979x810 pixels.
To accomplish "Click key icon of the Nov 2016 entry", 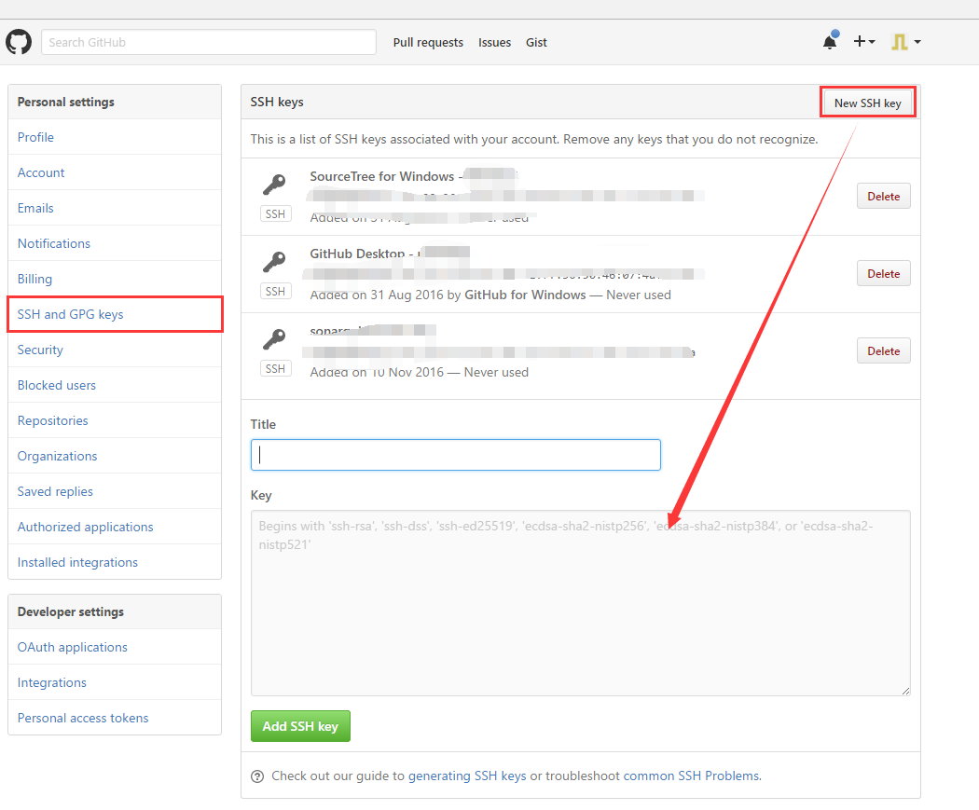I will [274, 339].
